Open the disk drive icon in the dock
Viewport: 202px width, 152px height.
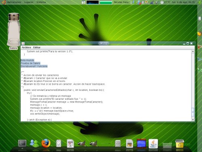(x=59, y=143)
